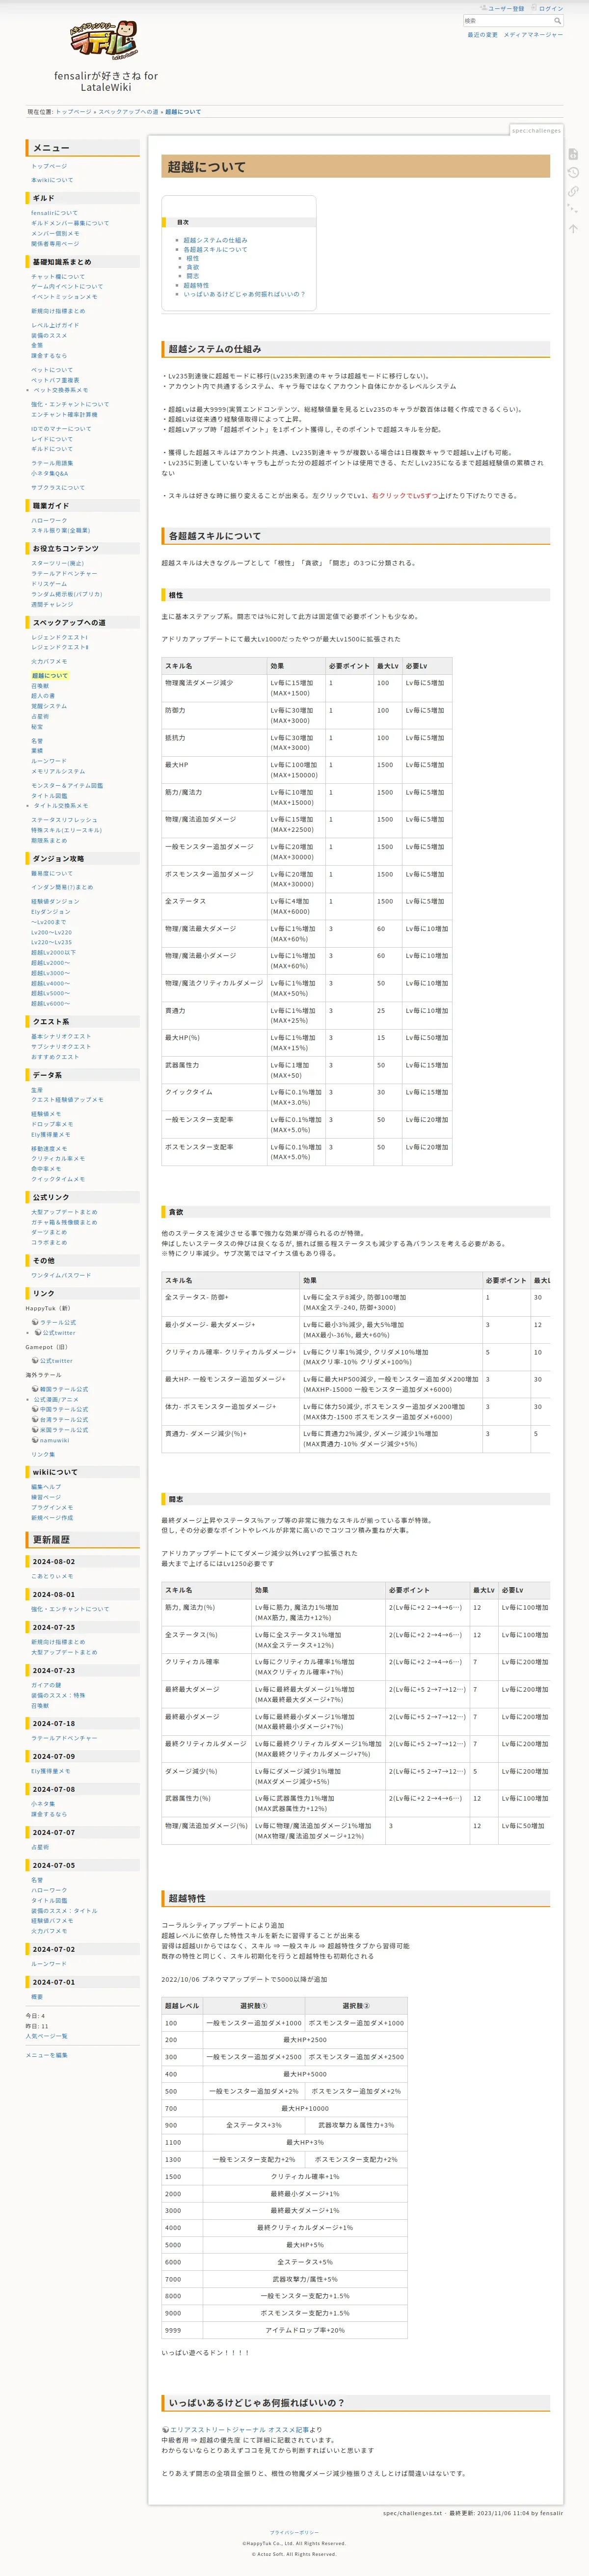Screen dimensions: 589x2576
Task: Click the back to top arrow icon
Action: click(573, 229)
